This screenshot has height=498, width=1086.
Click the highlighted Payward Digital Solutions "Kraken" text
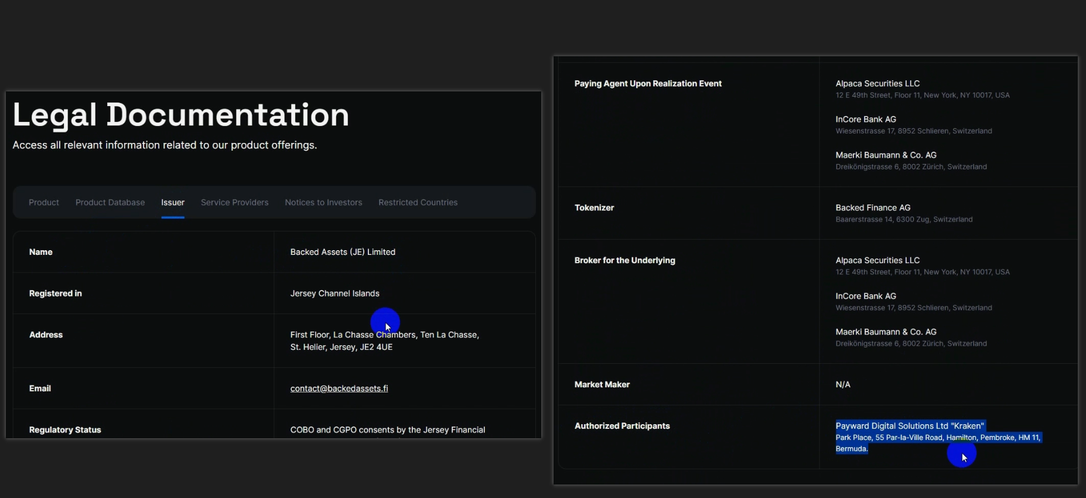909,426
